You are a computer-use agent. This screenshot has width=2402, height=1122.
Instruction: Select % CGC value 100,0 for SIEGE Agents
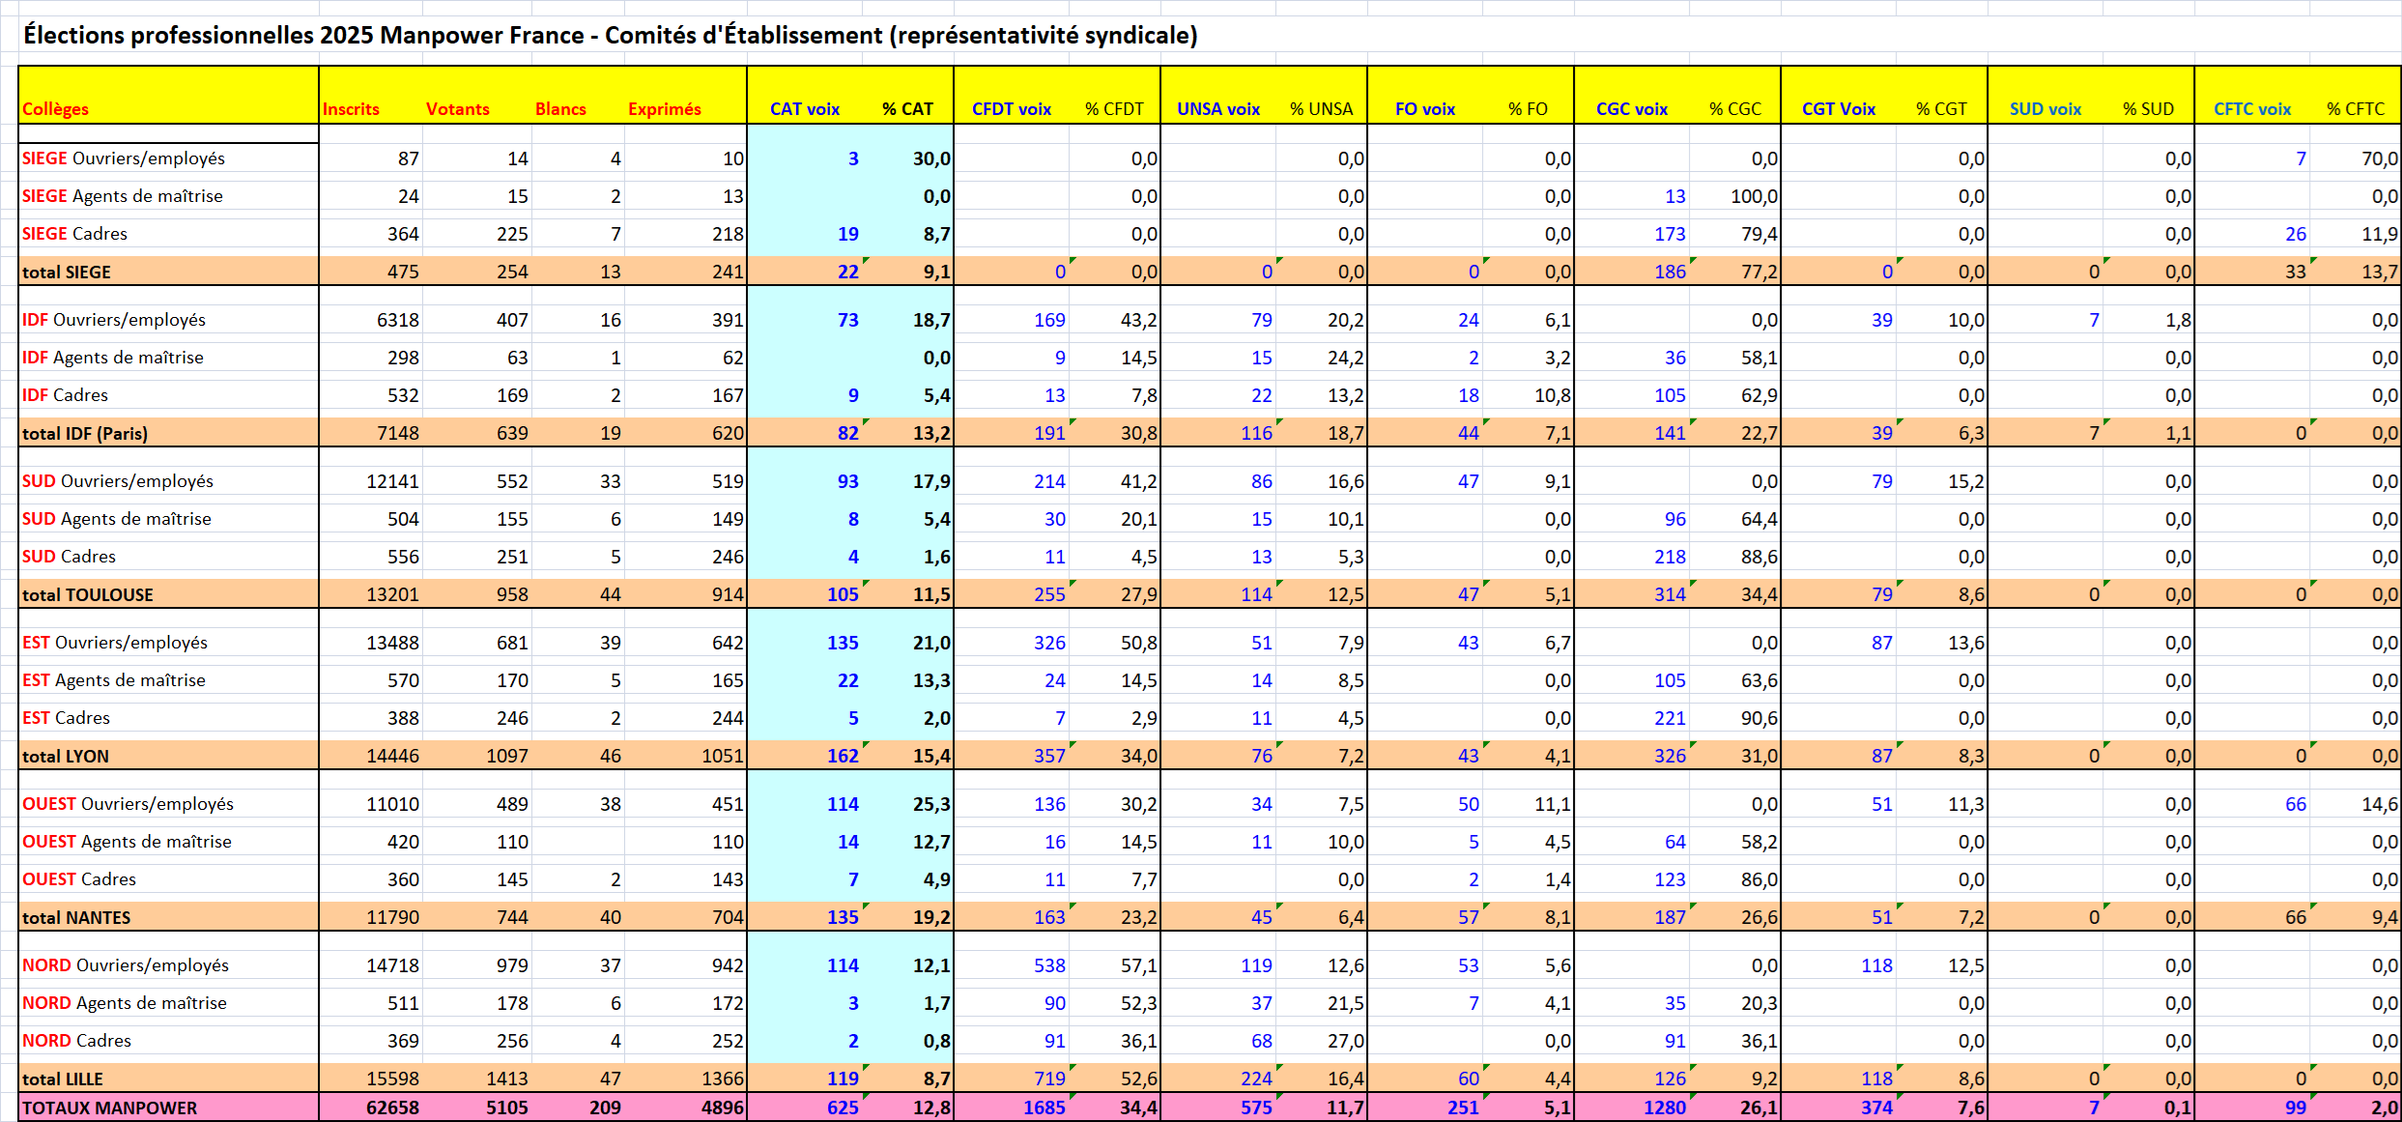click(x=1754, y=196)
